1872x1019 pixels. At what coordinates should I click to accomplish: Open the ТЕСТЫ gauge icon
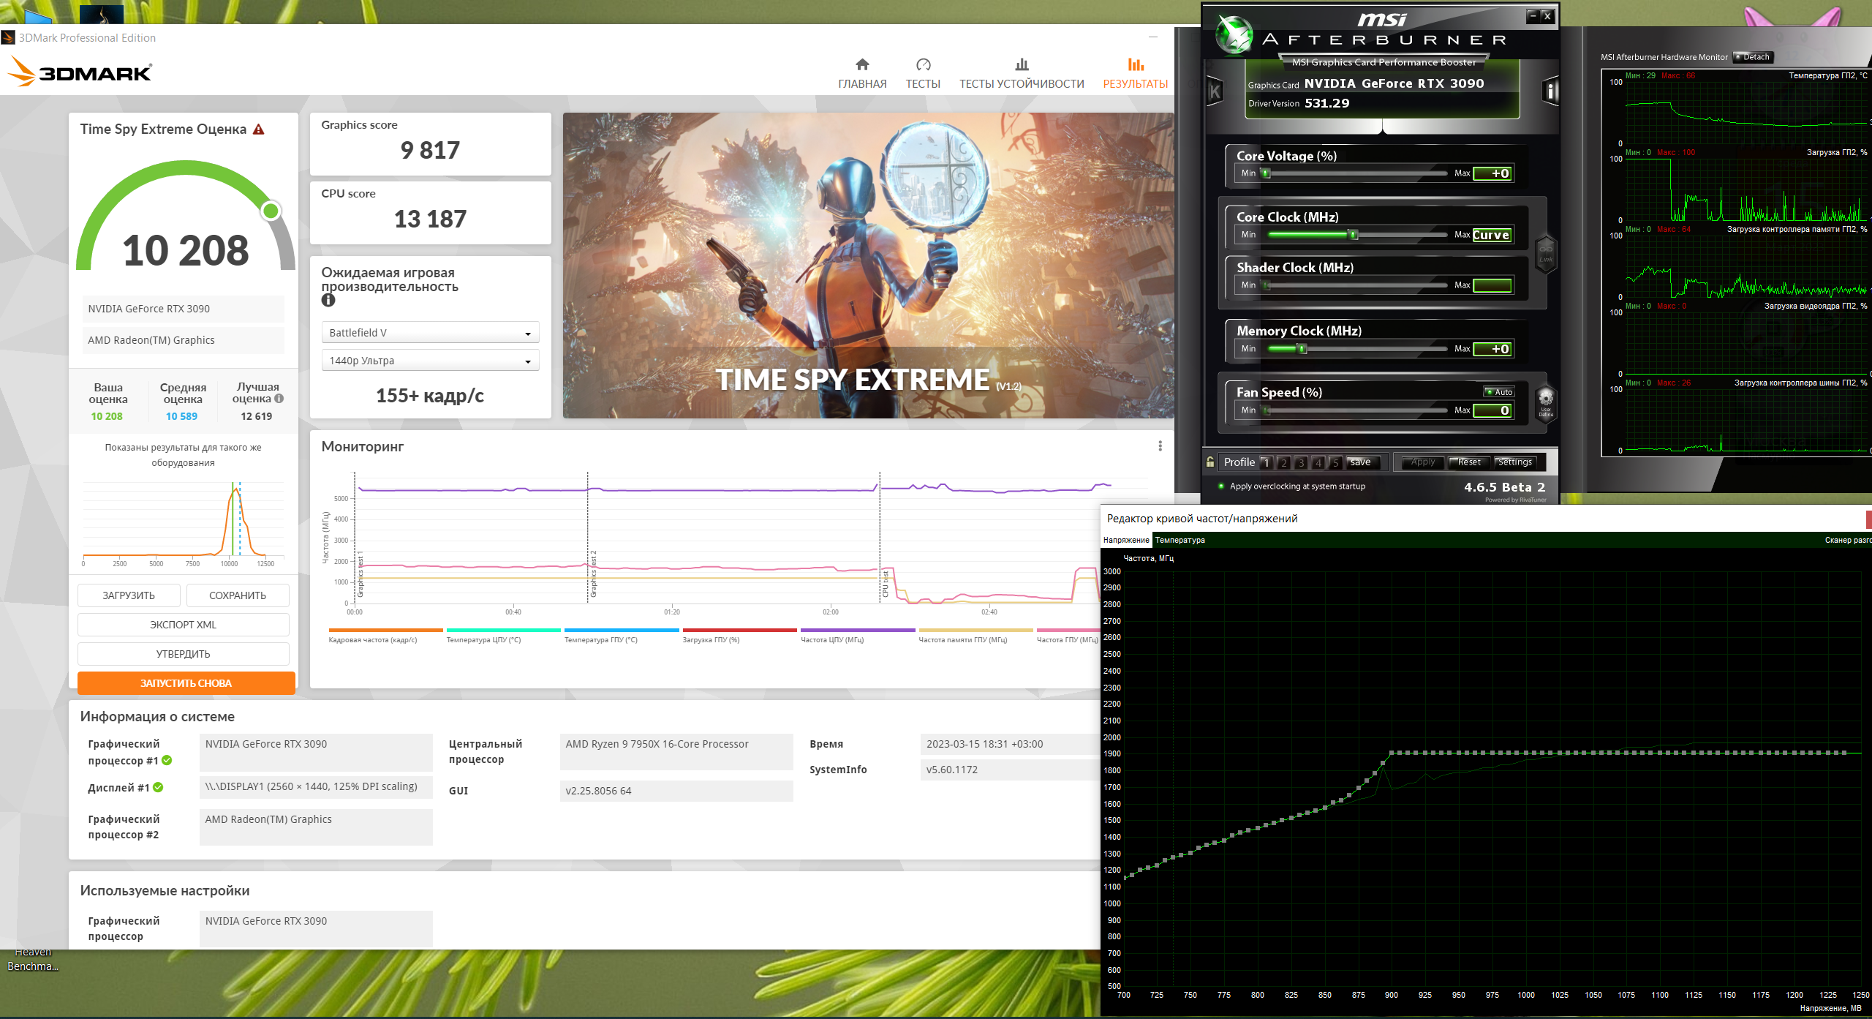coord(923,64)
